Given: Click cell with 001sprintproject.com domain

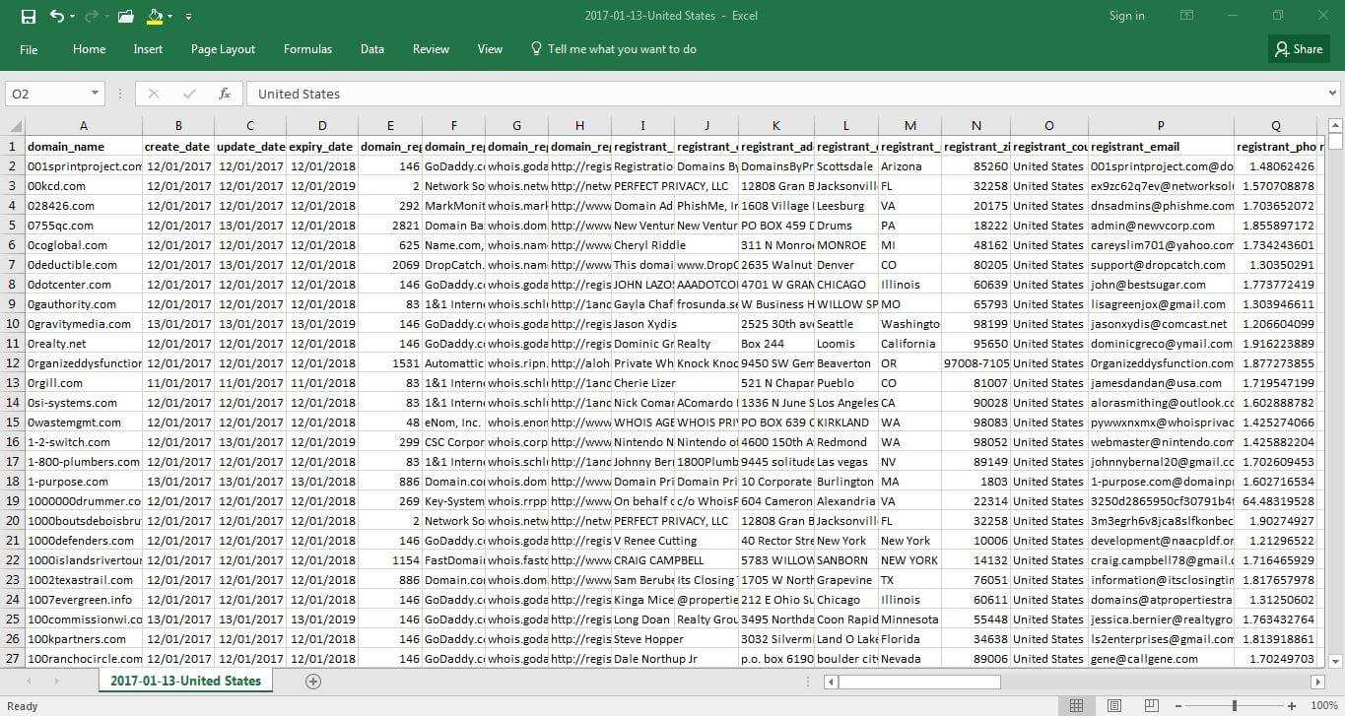Looking at the screenshot, I should pos(84,166).
